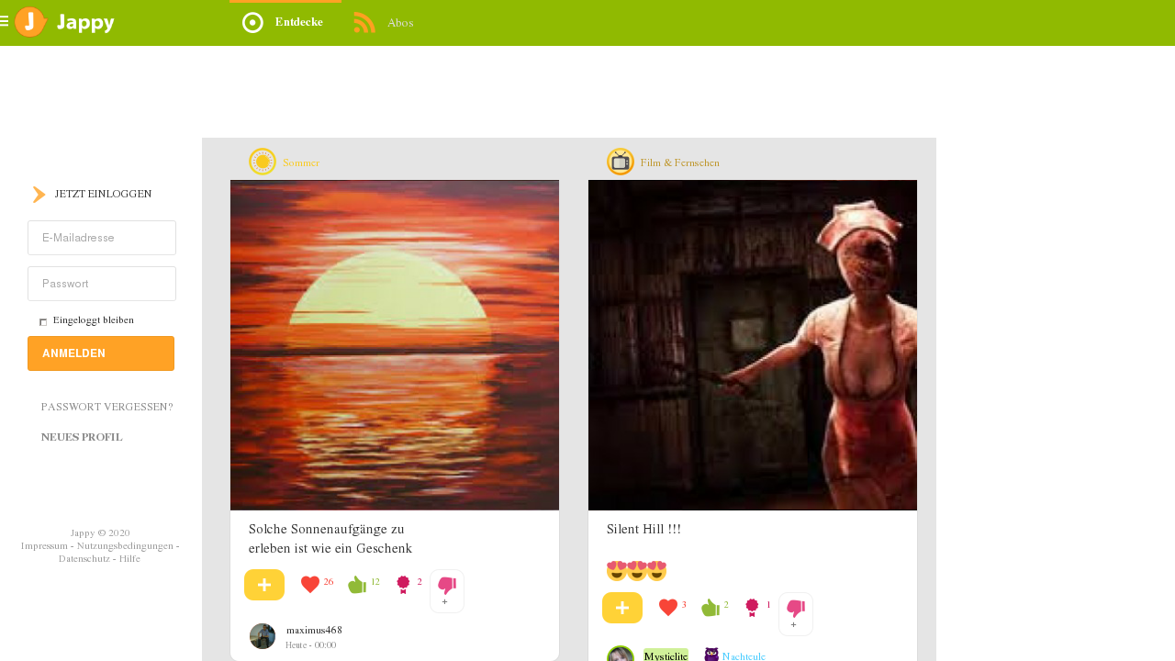This screenshot has width=1175, height=661.
Task: Open the Nachteule link
Action: pos(744,656)
